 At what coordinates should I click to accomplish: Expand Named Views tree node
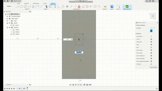click(7, 18)
